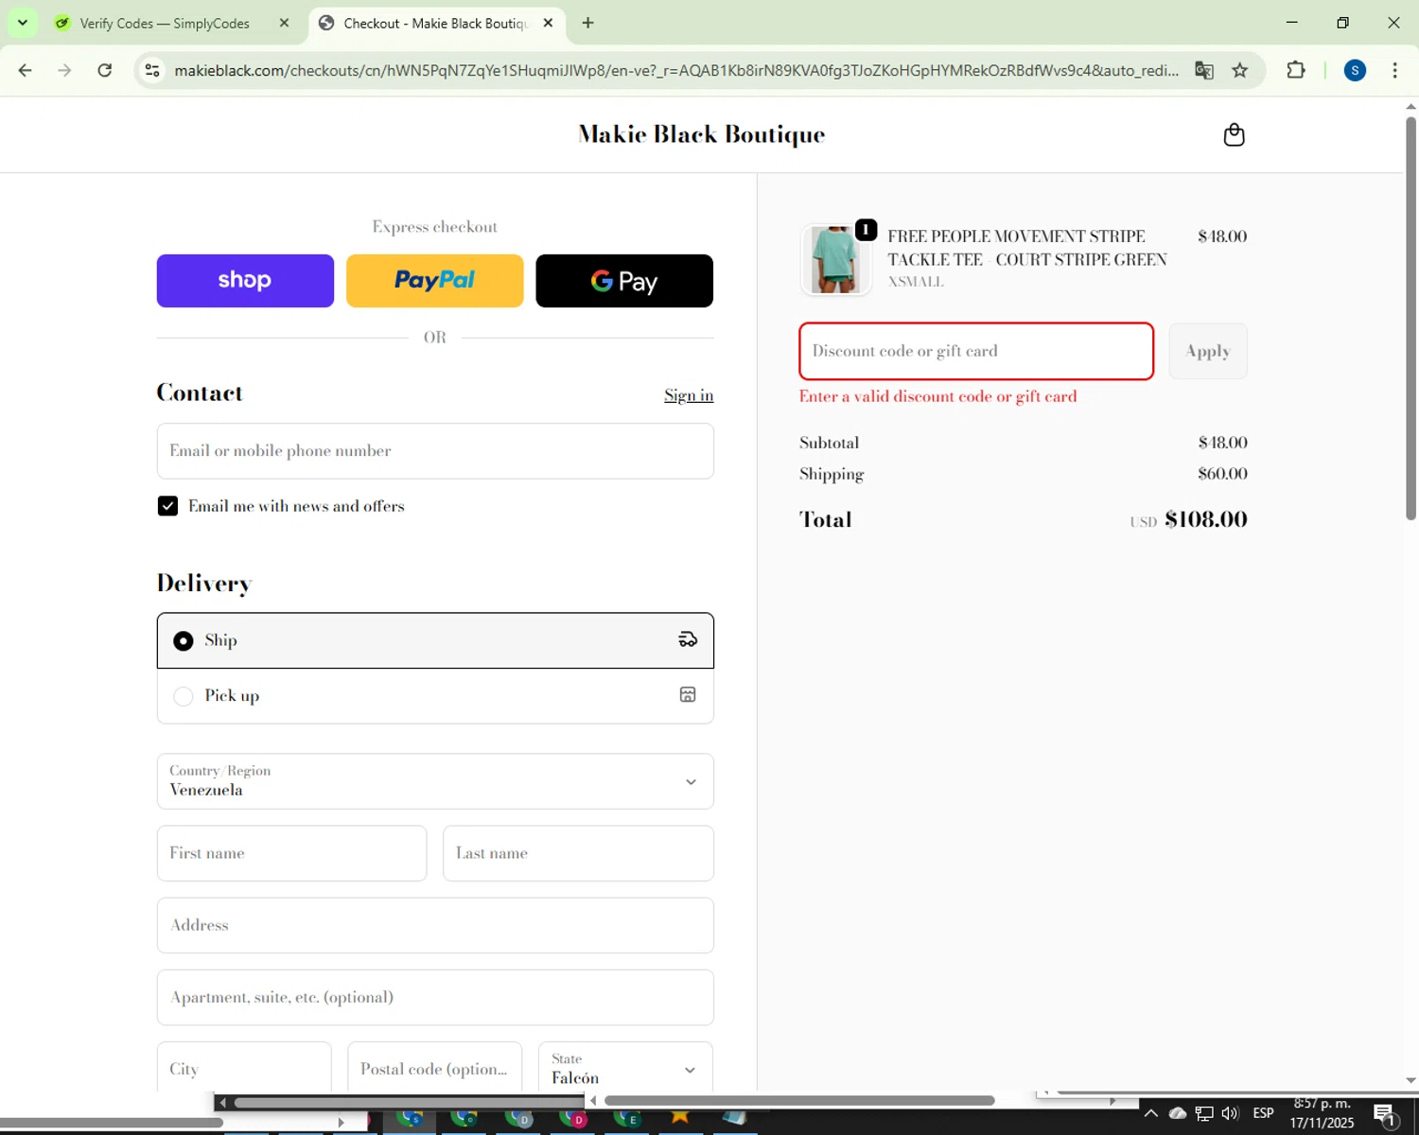Image resolution: width=1419 pixels, height=1135 pixels.
Task: Pay with Google Pay button
Action: click(624, 281)
